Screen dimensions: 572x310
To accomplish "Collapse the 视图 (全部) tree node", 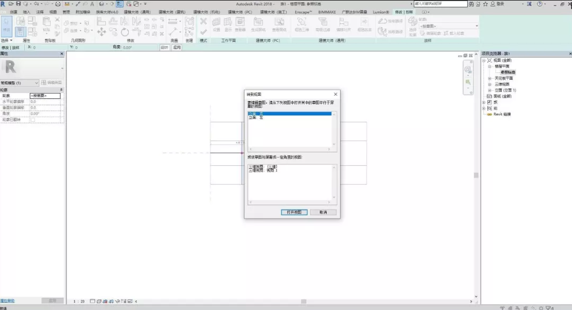I will (484, 60).
